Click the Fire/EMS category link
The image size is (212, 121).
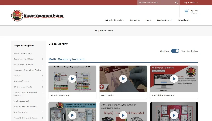pyautogui.click(x=17, y=76)
